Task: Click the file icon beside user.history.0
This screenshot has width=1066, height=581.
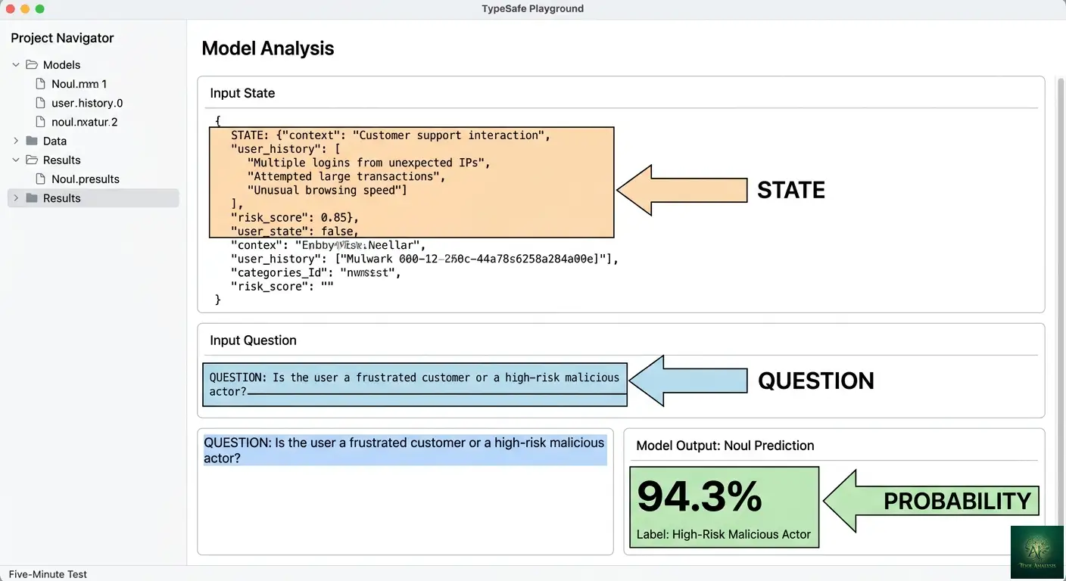Action: click(x=41, y=103)
